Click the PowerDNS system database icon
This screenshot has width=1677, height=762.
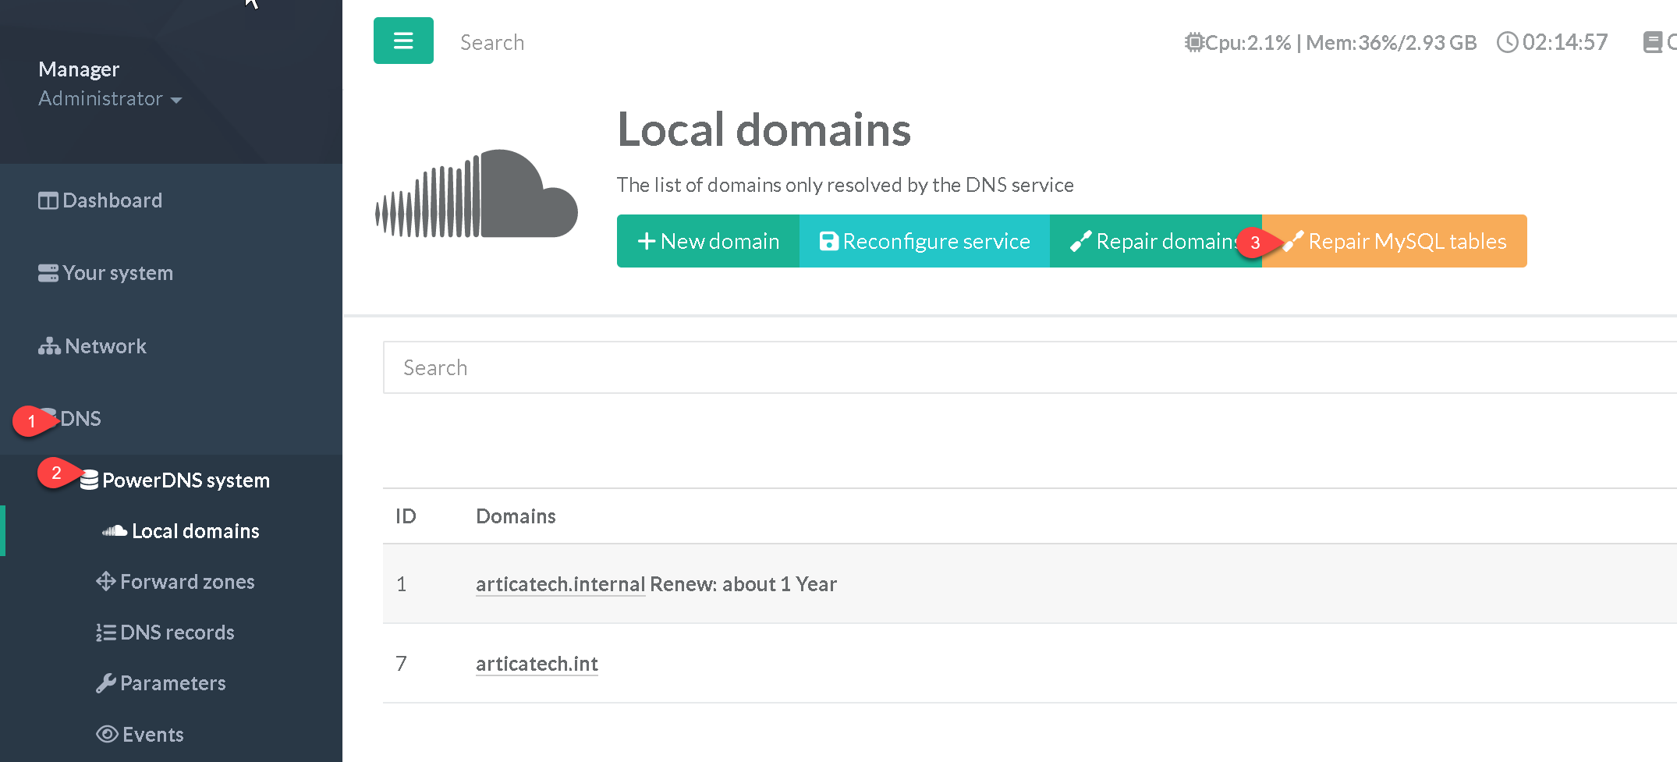tap(90, 480)
